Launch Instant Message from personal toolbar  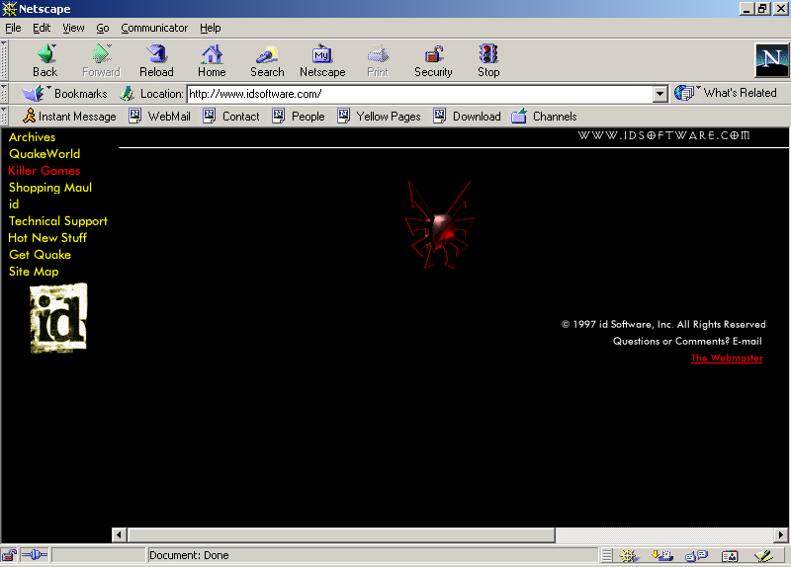coord(69,117)
